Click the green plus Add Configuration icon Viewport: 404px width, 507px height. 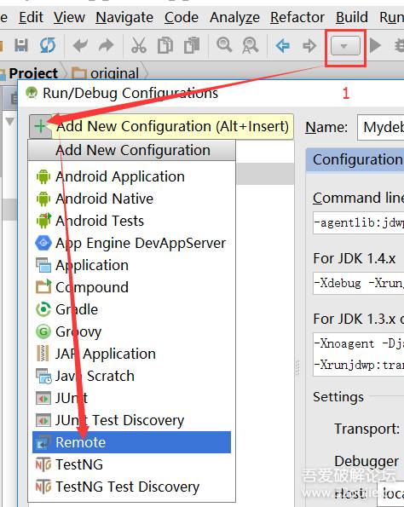(x=40, y=126)
